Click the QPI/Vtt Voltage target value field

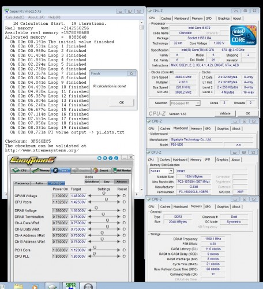click(78, 195)
